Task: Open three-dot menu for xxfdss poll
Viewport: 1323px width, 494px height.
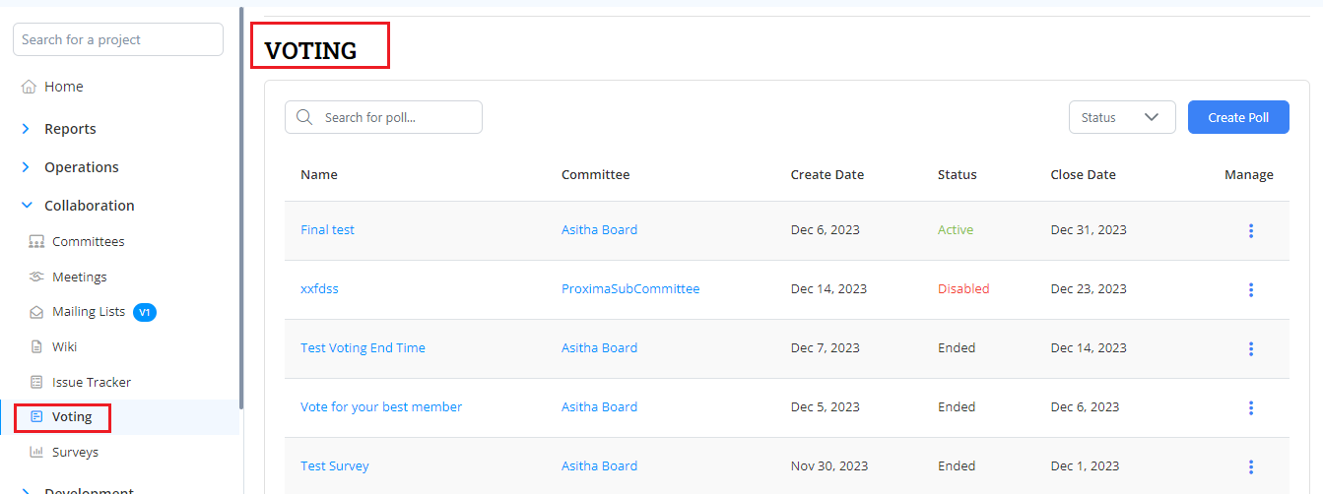Action: 1250,289
